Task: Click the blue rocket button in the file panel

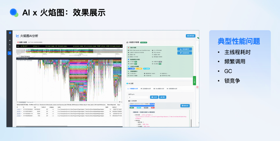Action: coord(184,53)
